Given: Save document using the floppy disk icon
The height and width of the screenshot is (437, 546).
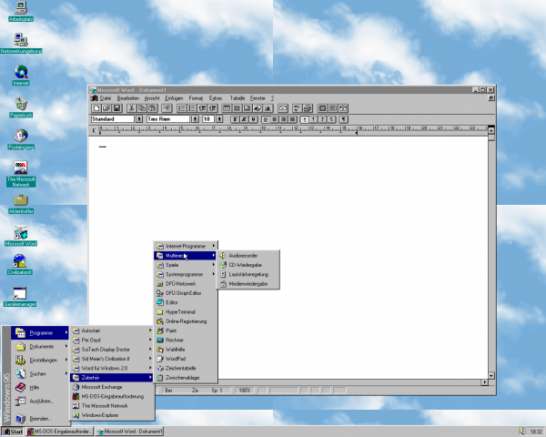Looking at the screenshot, I should pyautogui.click(x=116, y=108).
